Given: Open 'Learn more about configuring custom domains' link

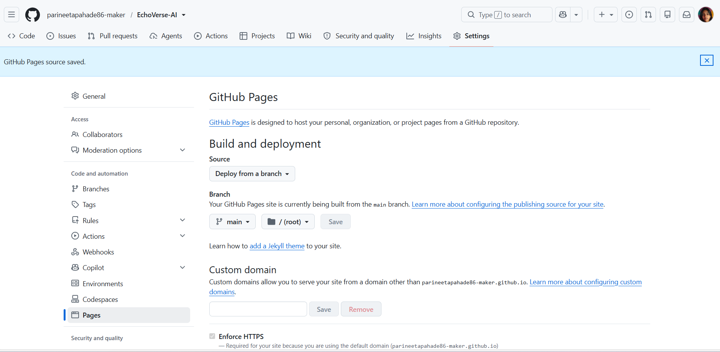Looking at the screenshot, I should click(x=586, y=282).
